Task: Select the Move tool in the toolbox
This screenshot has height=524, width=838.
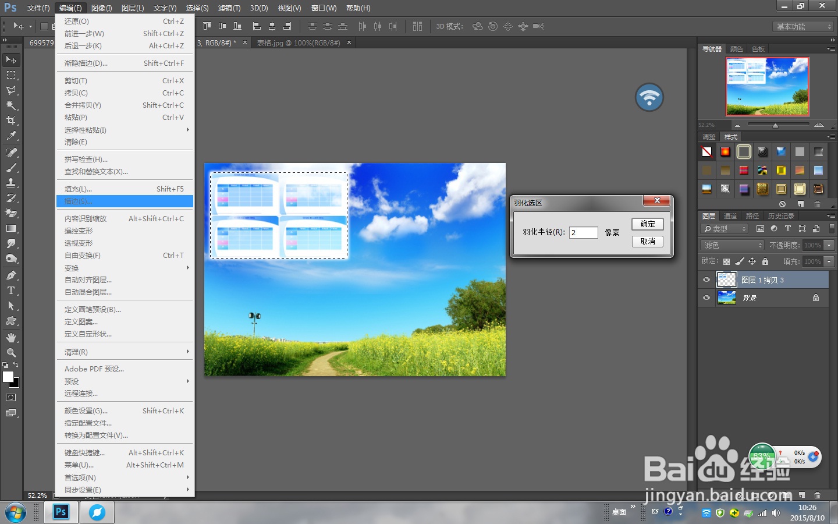Action: tap(11, 60)
